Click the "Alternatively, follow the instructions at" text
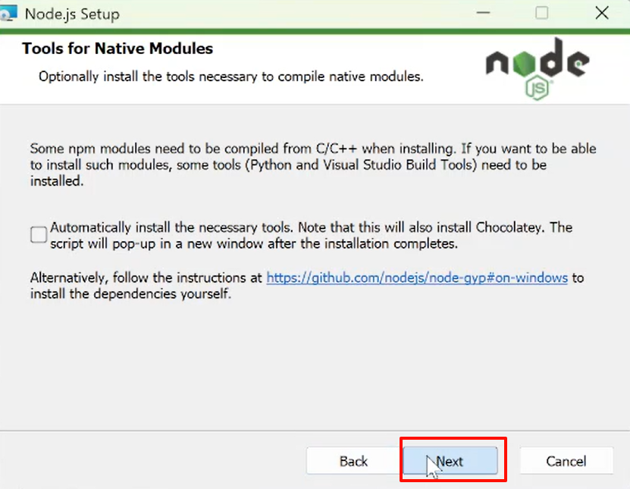 pos(146,277)
